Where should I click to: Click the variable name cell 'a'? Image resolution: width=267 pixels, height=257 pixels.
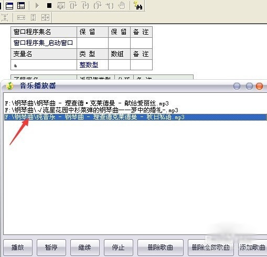click(x=44, y=65)
